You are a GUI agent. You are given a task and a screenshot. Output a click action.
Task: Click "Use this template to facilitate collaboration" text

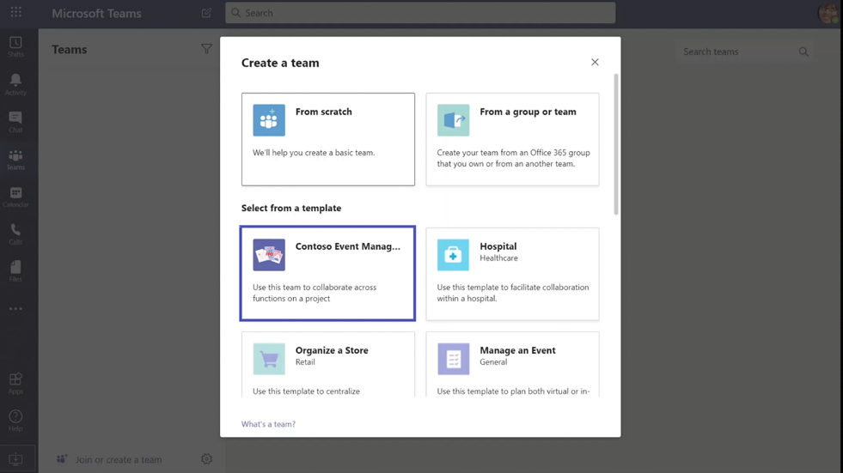pos(513,288)
